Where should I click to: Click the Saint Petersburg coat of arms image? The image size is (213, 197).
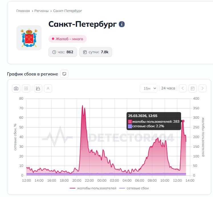29,38
